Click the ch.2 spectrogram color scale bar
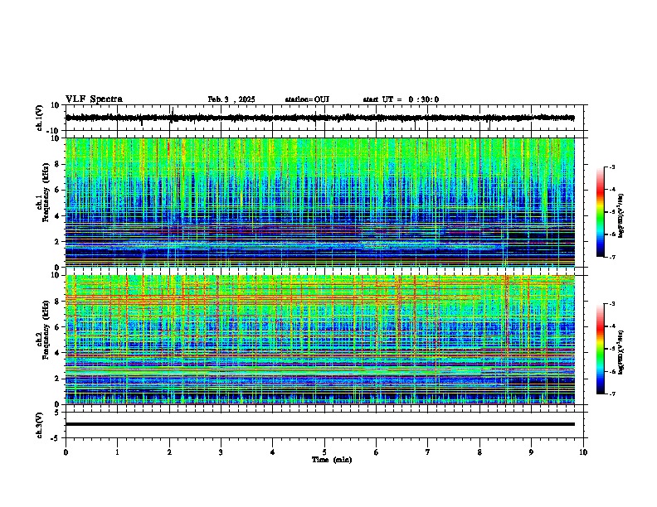The width and height of the screenshot is (657, 507). 601,349
